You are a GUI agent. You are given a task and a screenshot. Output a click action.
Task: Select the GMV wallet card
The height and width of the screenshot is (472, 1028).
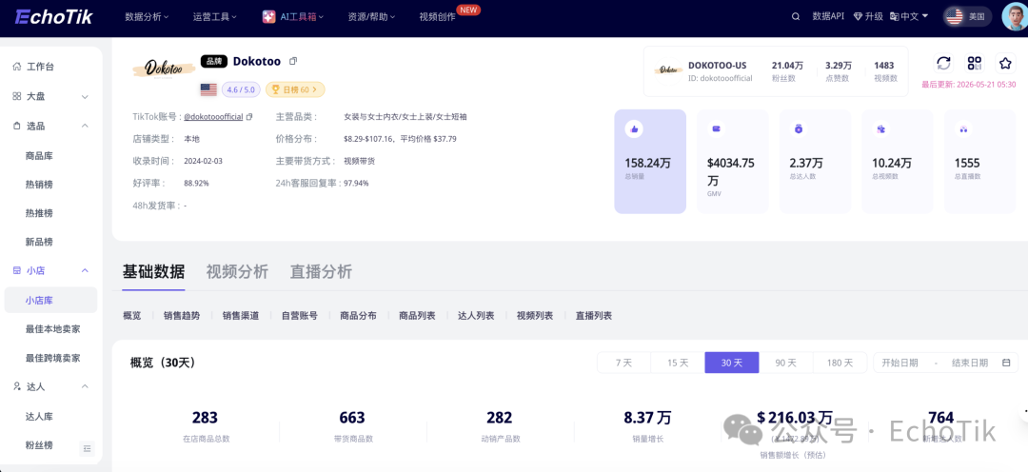tap(732, 161)
